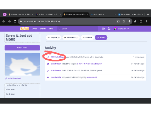This screenshot has width=151, height=113.
Task: Click the Scratch logo in navbar
Action: coord(25,29)
